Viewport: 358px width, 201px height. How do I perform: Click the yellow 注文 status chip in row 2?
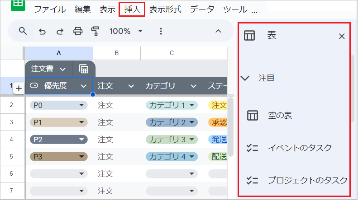(x=218, y=105)
